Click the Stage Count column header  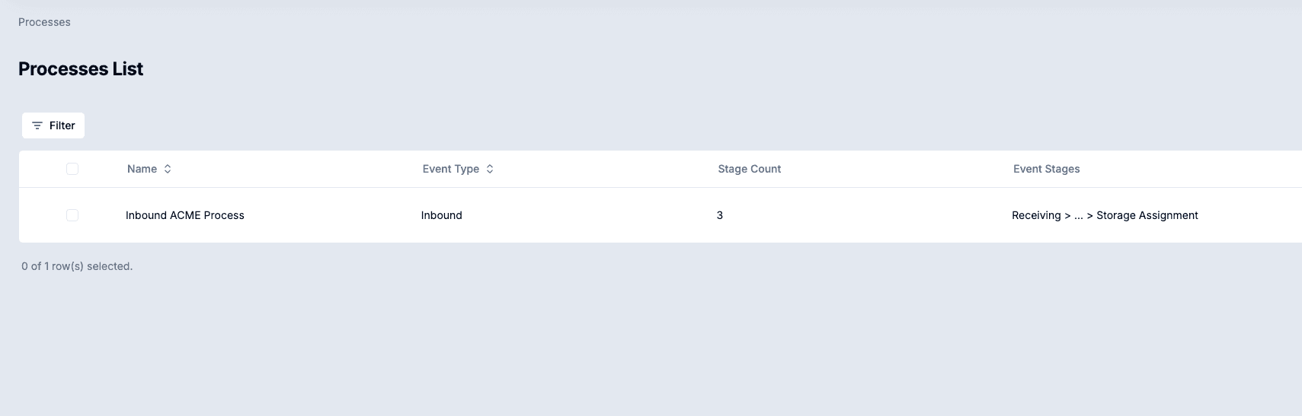(x=749, y=169)
